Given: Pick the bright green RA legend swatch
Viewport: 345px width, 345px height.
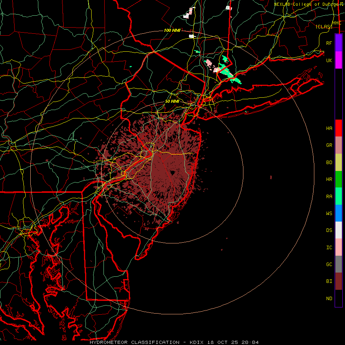Looking at the screenshot, I should coord(338,196).
